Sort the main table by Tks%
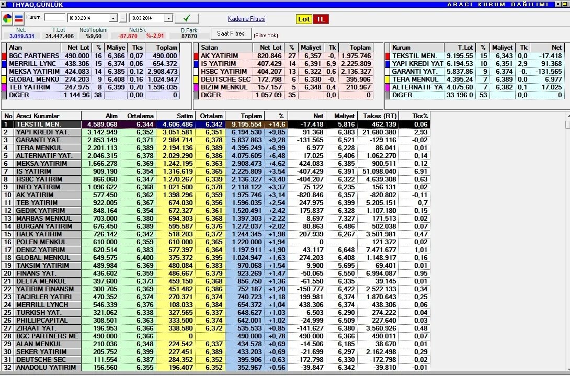 click(414, 116)
